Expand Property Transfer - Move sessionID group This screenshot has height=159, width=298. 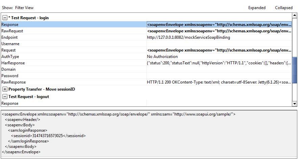[5, 89]
